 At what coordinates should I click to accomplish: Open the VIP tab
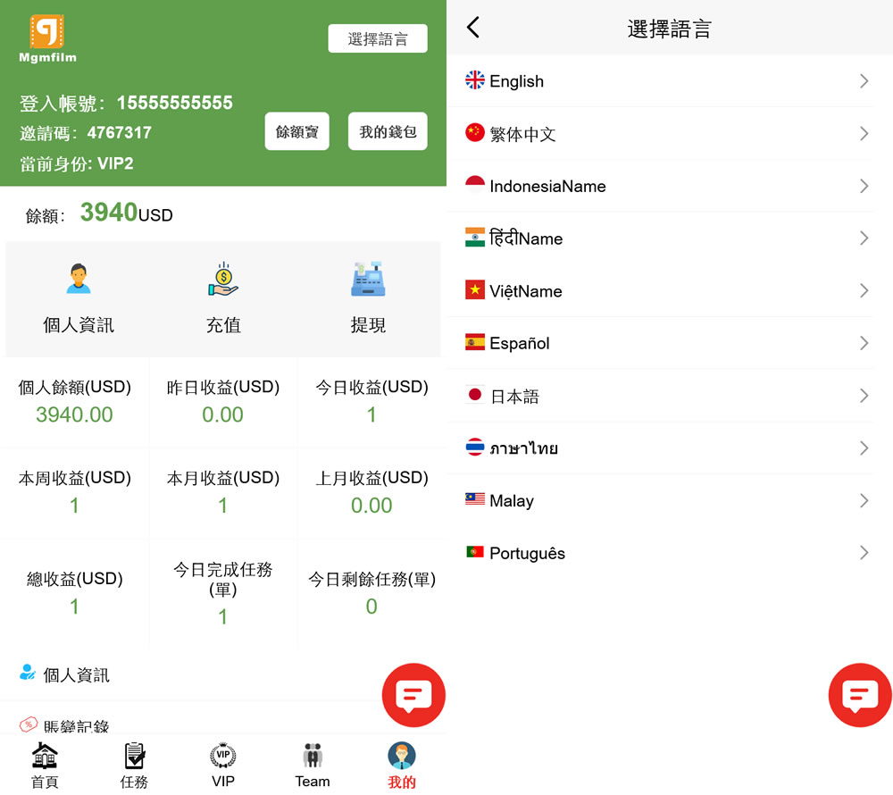tap(223, 766)
